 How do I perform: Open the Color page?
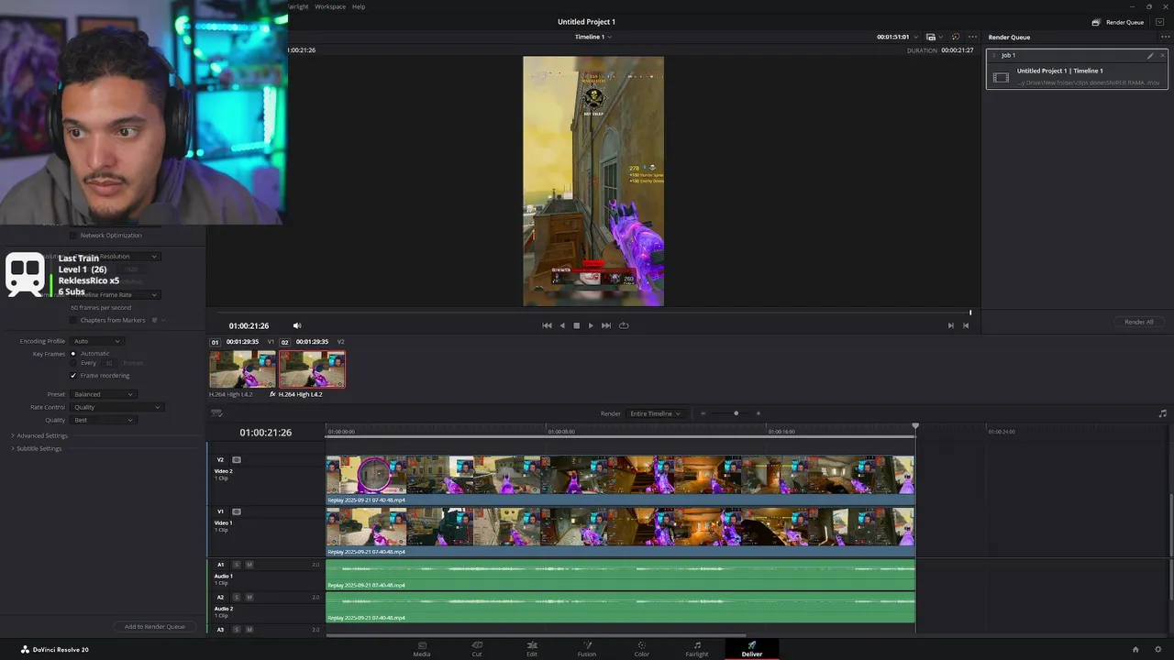pyautogui.click(x=642, y=649)
